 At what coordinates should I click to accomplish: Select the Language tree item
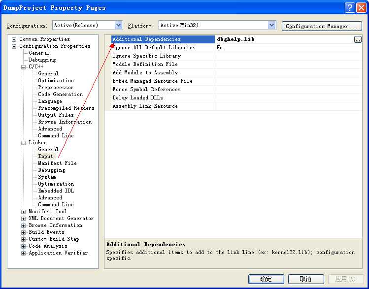click(x=50, y=101)
